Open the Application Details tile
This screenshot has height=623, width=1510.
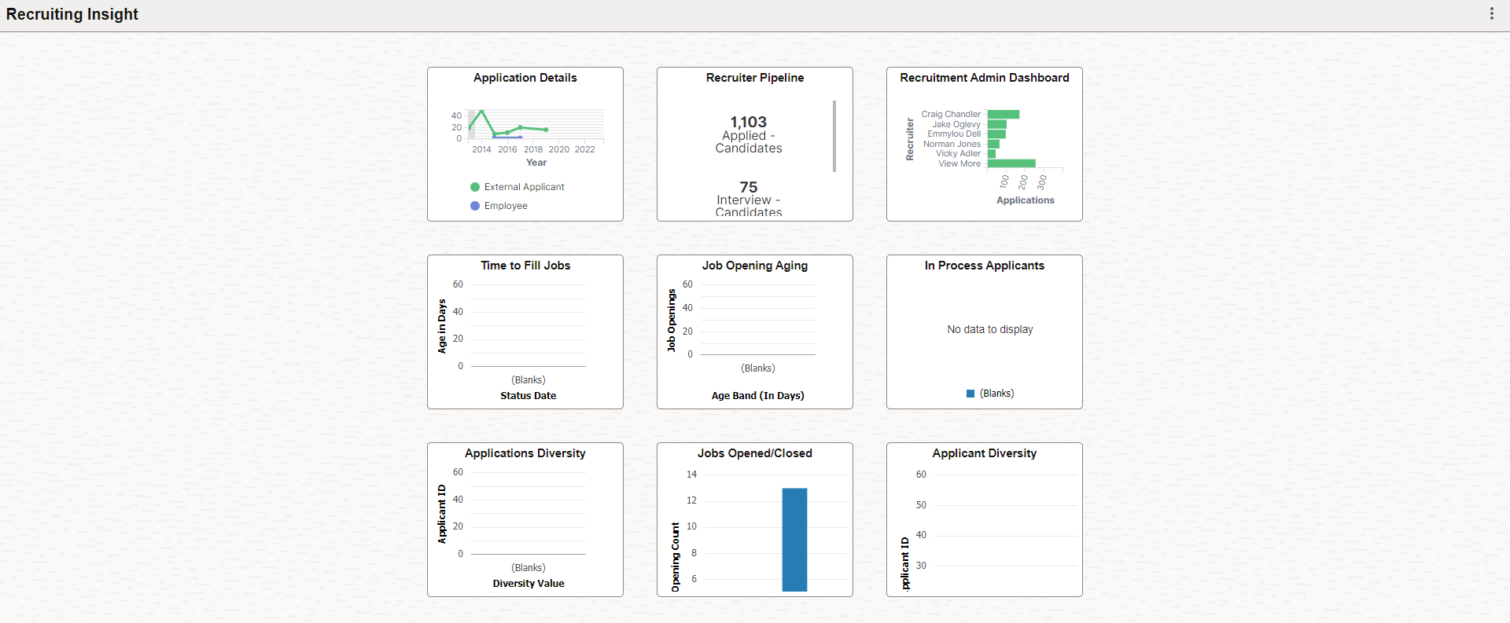[x=525, y=144]
